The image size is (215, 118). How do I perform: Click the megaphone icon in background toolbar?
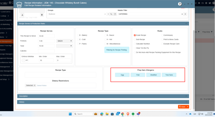(210, 3)
